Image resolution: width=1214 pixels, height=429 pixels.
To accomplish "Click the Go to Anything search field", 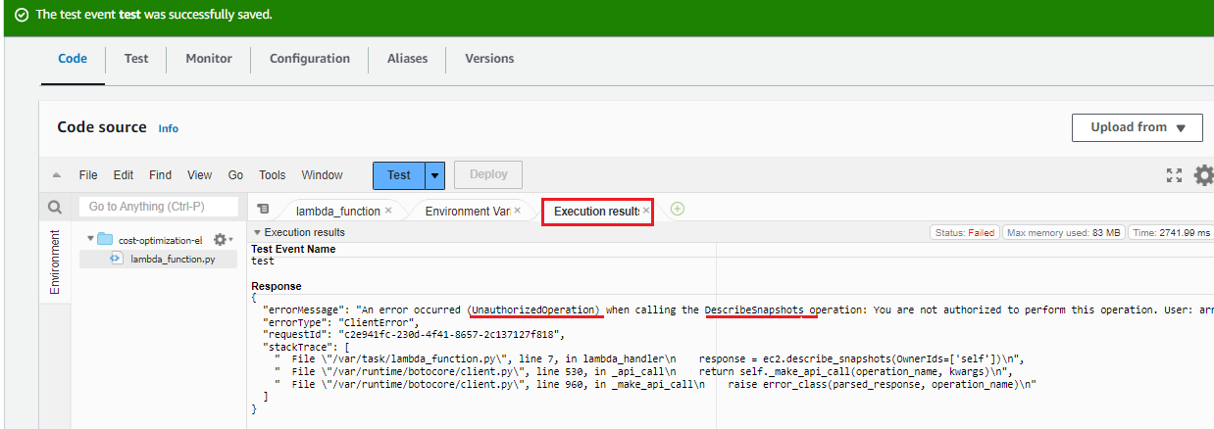I will click(x=159, y=207).
